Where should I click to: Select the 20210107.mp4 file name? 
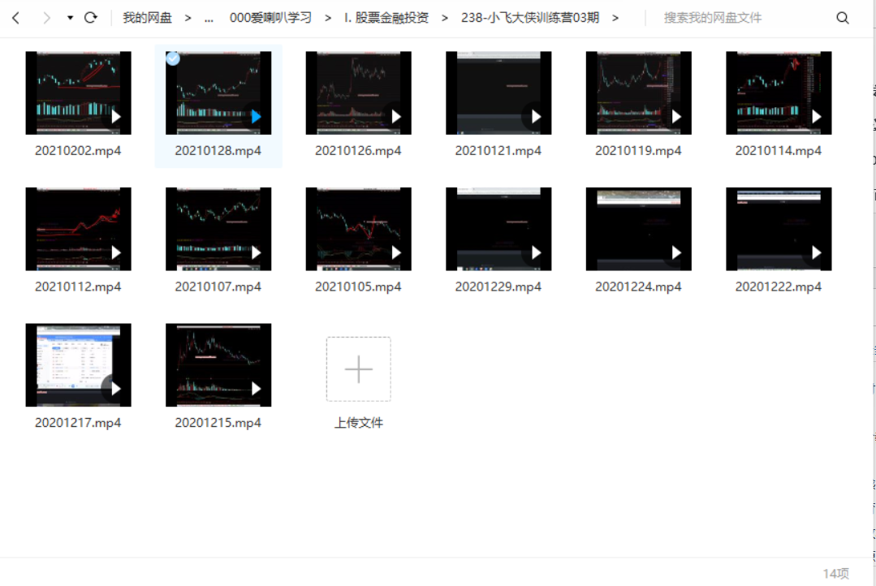click(218, 287)
